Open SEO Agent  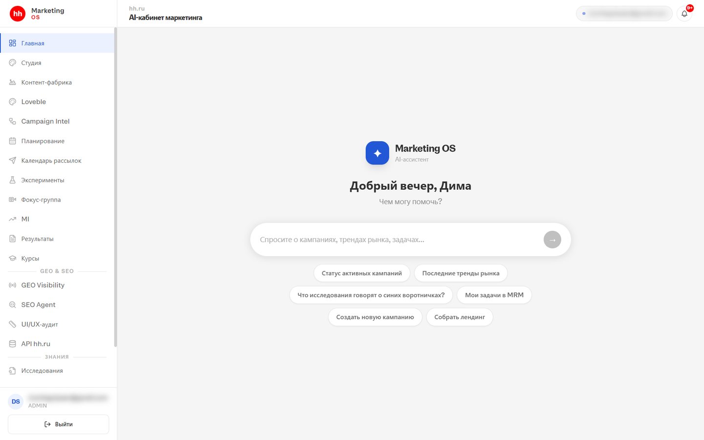[x=57, y=305]
